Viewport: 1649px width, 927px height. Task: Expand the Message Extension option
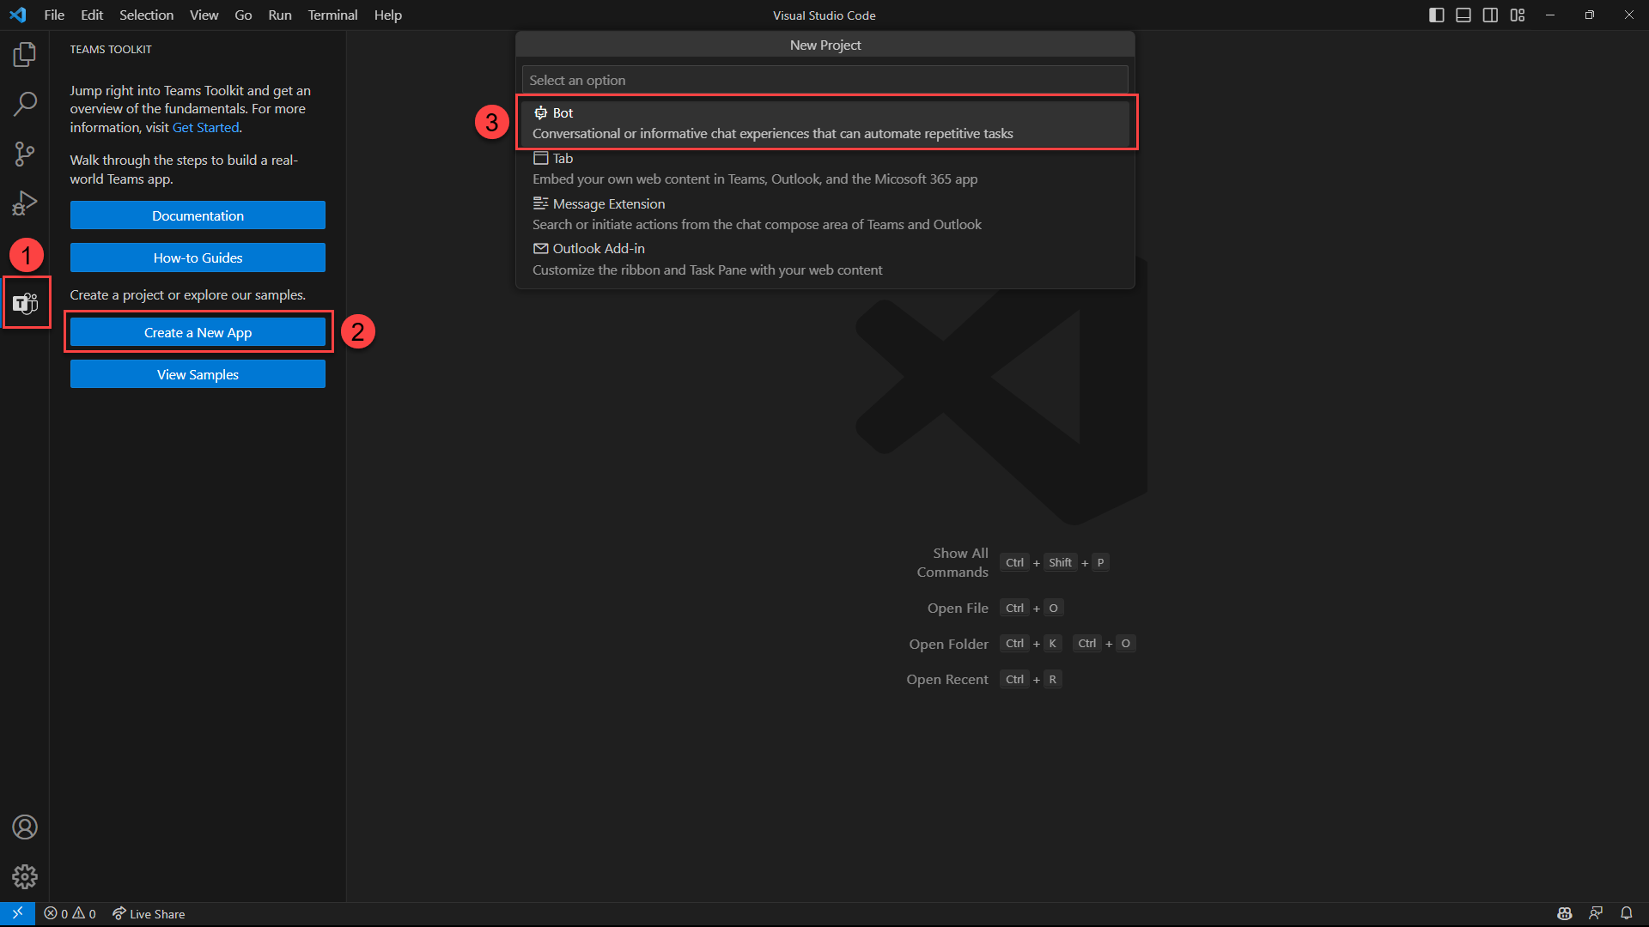(x=607, y=203)
